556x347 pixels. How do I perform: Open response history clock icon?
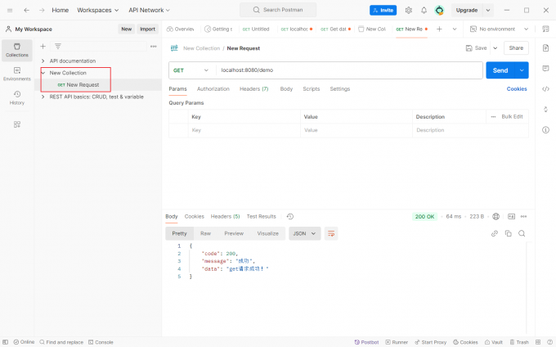coord(290,216)
